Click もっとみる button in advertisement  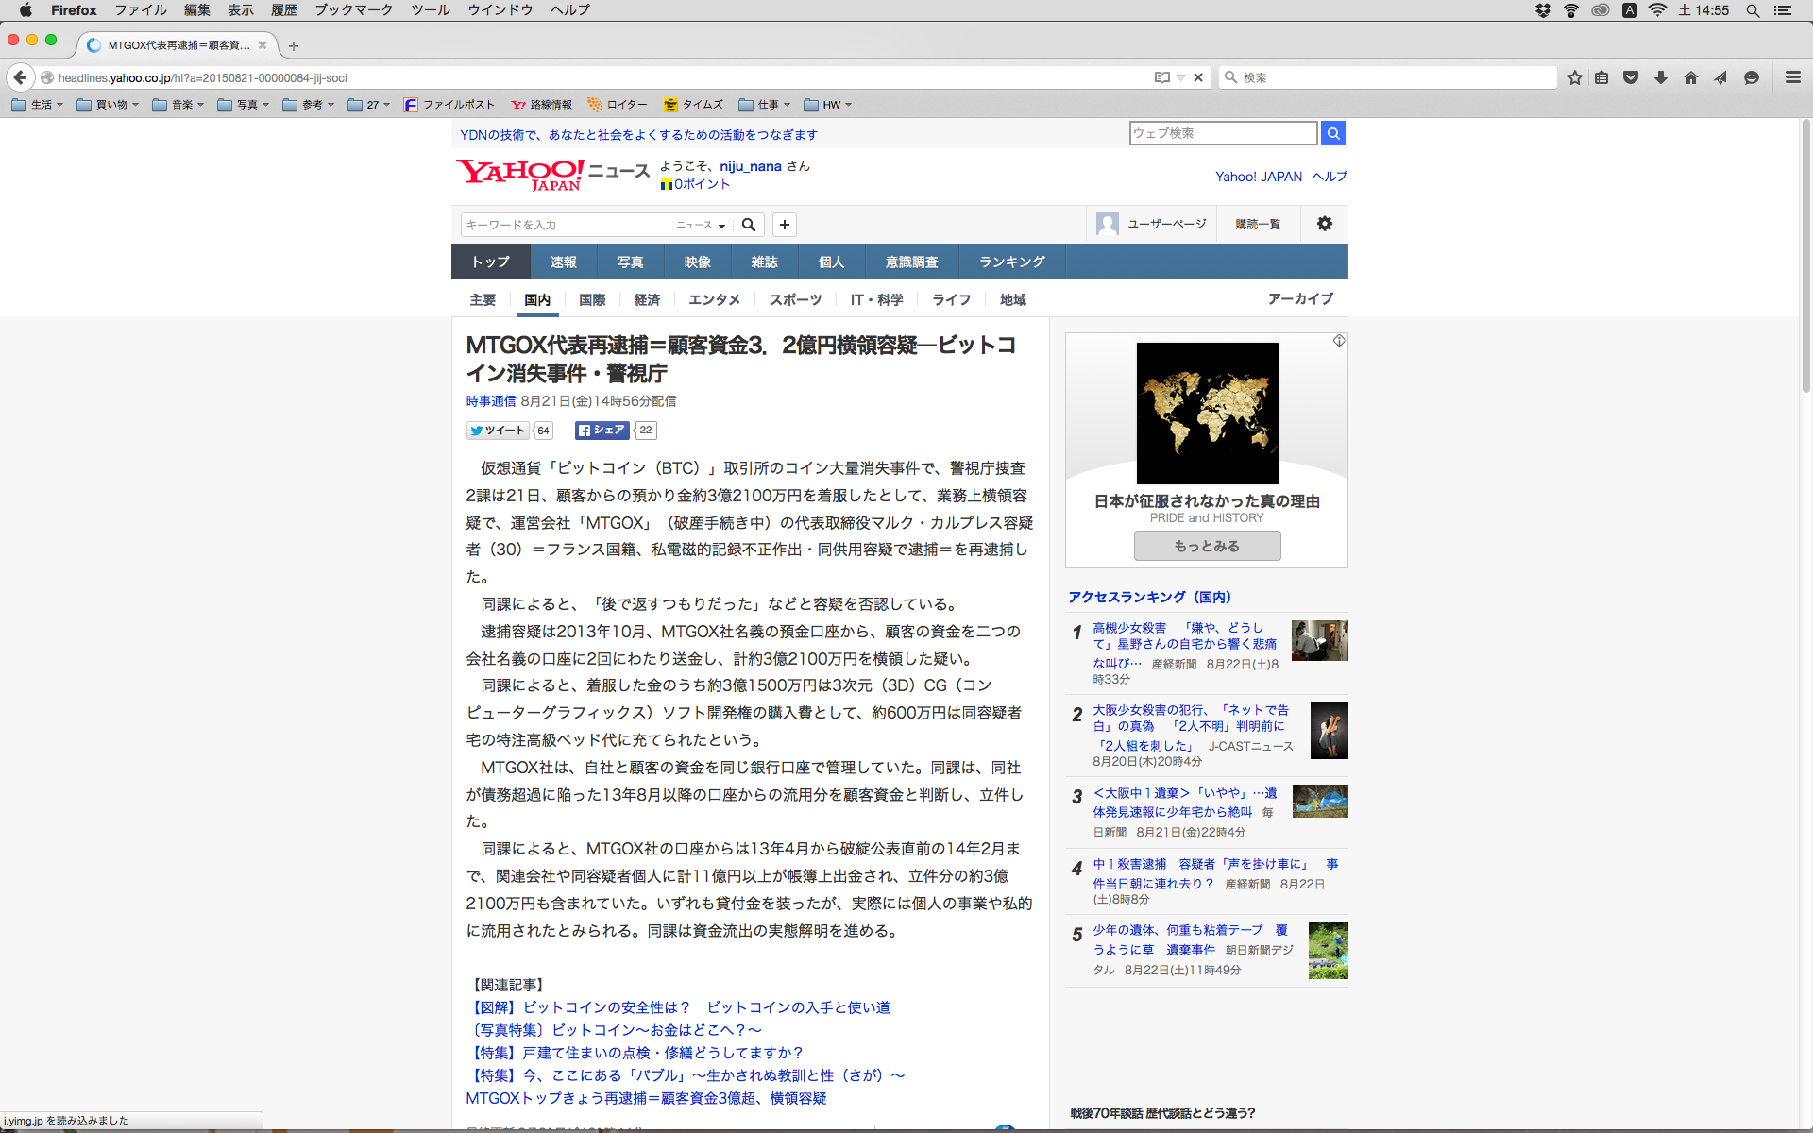click(1207, 546)
